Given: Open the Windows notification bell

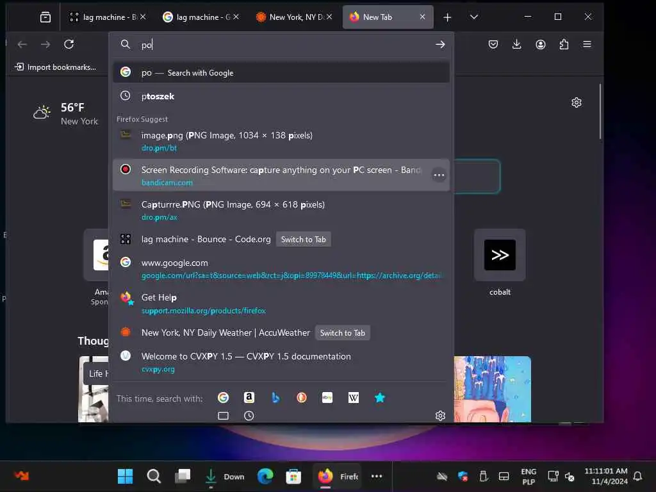Looking at the screenshot, I should point(637,476).
